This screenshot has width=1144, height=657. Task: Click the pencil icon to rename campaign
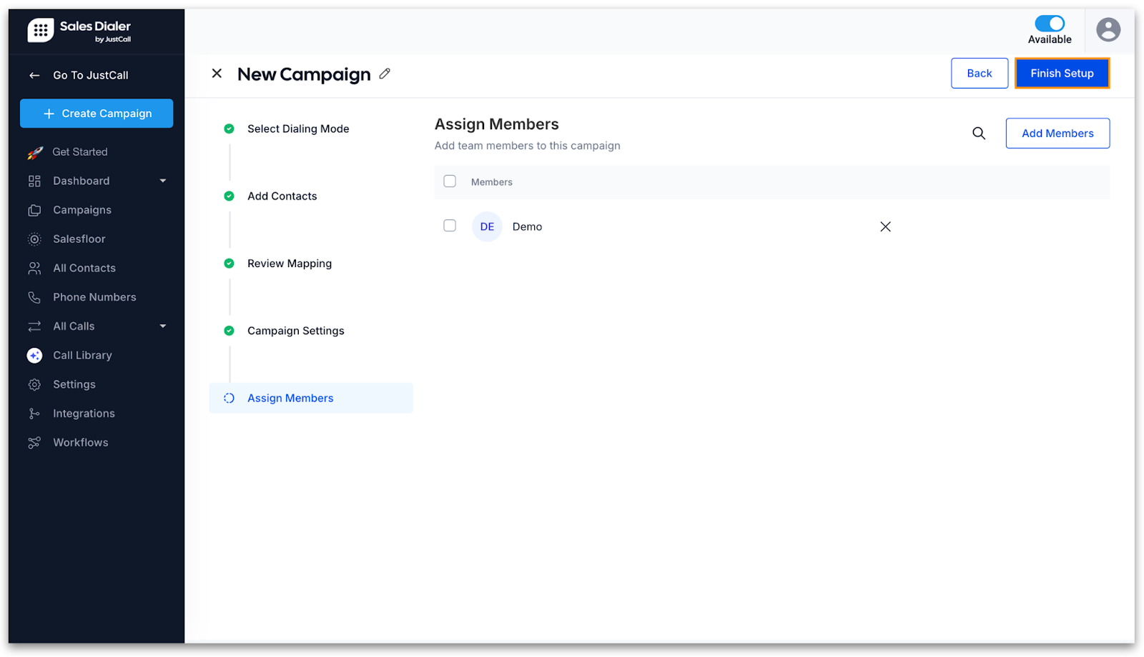point(385,74)
